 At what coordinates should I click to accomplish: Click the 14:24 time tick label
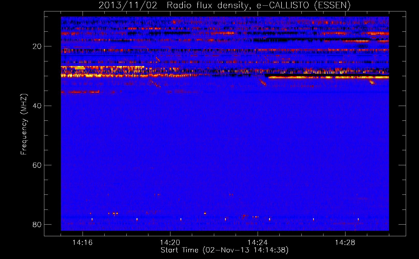(x=257, y=243)
